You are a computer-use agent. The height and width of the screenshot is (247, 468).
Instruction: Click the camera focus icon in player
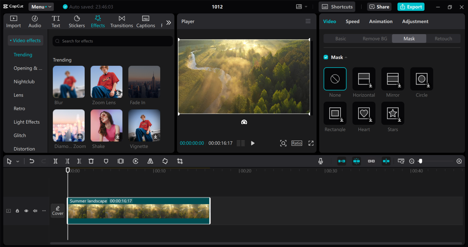coord(283,143)
